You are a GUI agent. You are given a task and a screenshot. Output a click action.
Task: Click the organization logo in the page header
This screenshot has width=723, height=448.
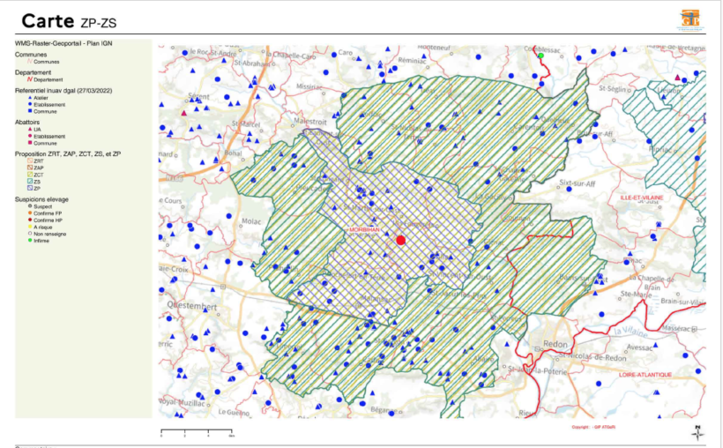click(690, 20)
